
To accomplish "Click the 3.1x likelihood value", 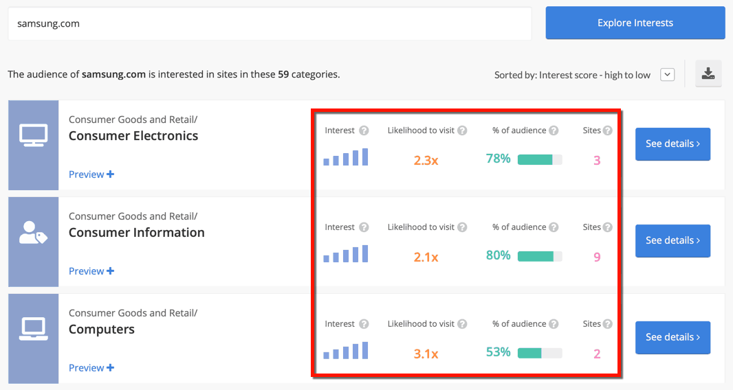I will [x=426, y=354].
